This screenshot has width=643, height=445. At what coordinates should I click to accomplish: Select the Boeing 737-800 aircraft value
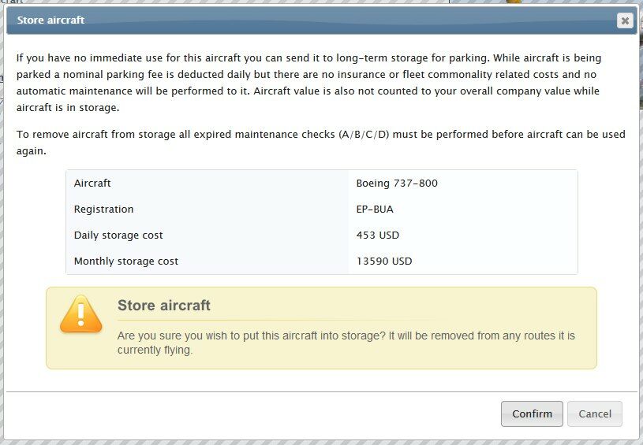[x=397, y=183]
